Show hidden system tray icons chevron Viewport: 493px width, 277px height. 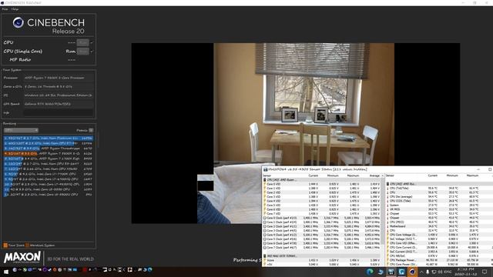pyautogui.click(x=421, y=272)
